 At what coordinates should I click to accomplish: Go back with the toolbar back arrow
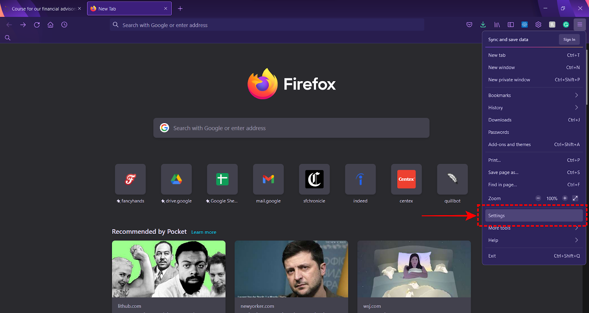[9, 25]
